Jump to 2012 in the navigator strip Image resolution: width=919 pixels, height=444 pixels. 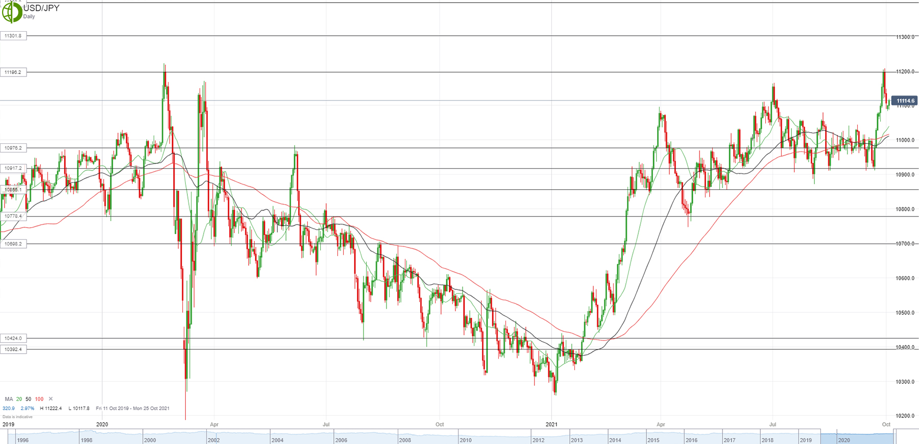click(538, 440)
